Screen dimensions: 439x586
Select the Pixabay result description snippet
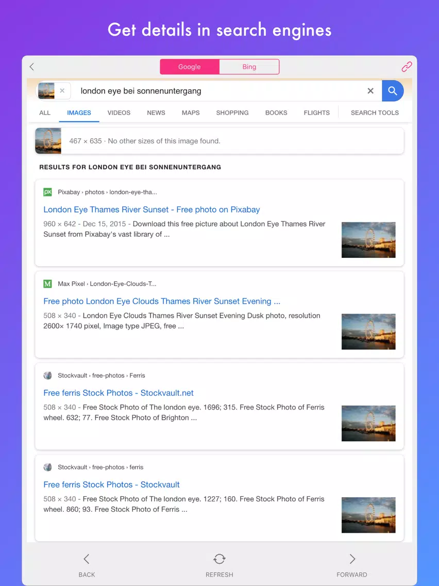point(184,229)
